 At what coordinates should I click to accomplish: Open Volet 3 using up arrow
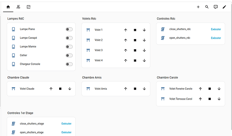coord(126,50)
